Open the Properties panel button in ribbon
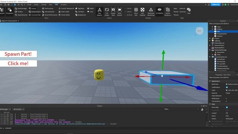Image resolution: width=238 pixels, height=134 pixels. (10, 11)
